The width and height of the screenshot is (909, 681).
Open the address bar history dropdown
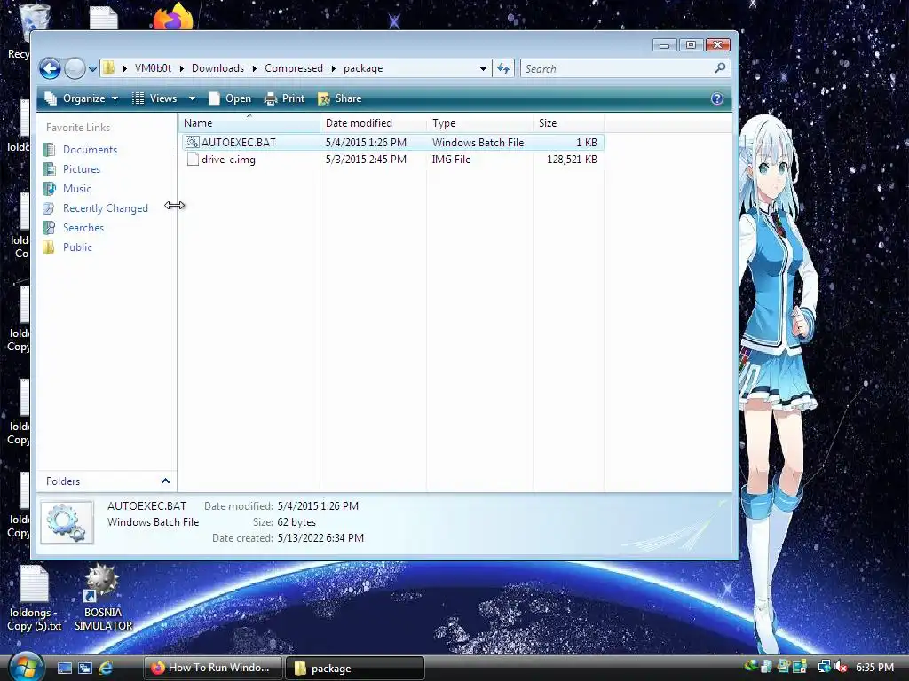click(x=483, y=69)
